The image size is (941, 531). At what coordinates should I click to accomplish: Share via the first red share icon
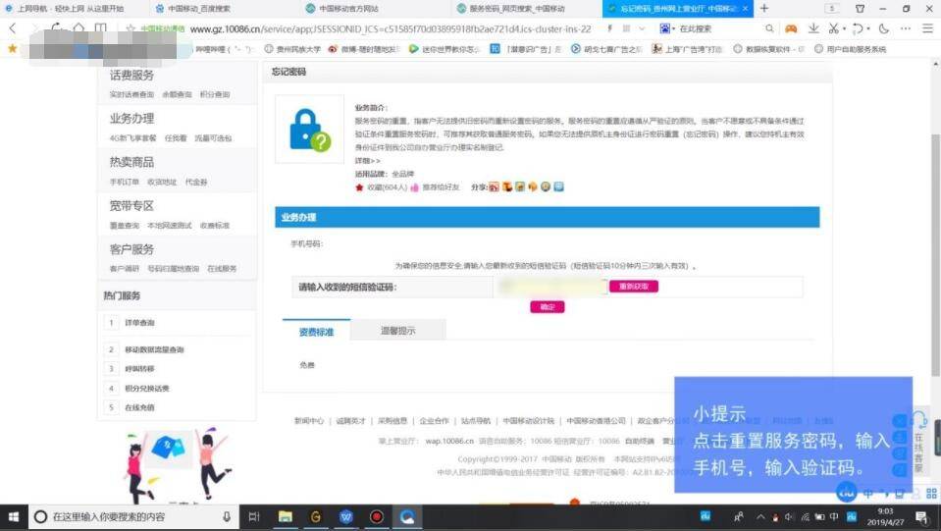(x=494, y=187)
